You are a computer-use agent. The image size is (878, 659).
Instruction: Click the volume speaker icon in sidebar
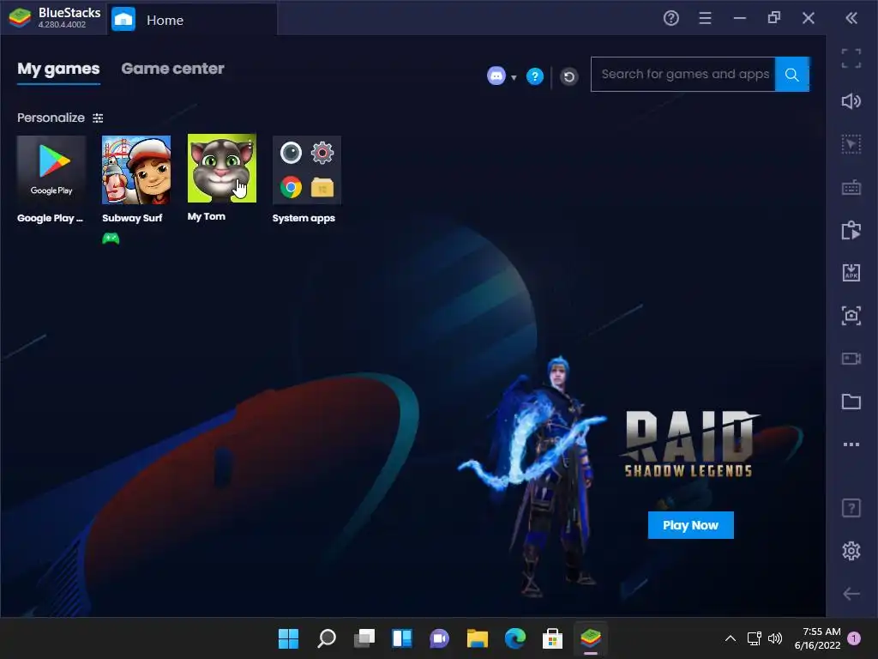(x=851, y=101)
